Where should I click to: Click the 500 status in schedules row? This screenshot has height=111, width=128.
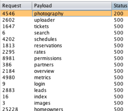point(119,39)
